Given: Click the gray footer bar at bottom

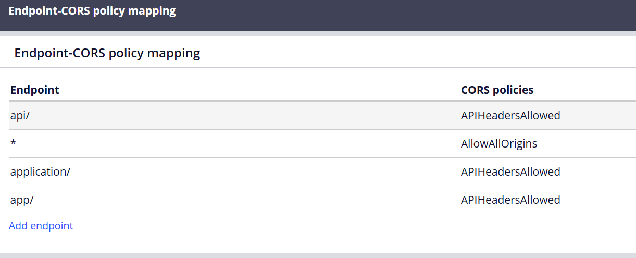Looking at the screenshot, I should pos(318,255).
